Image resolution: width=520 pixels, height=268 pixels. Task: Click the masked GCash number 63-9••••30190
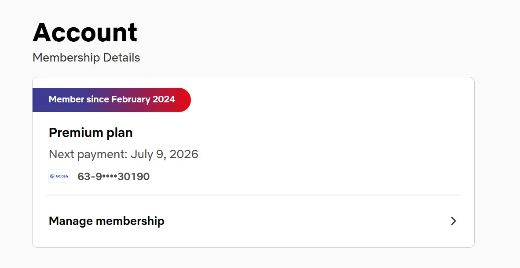[114, 176]
